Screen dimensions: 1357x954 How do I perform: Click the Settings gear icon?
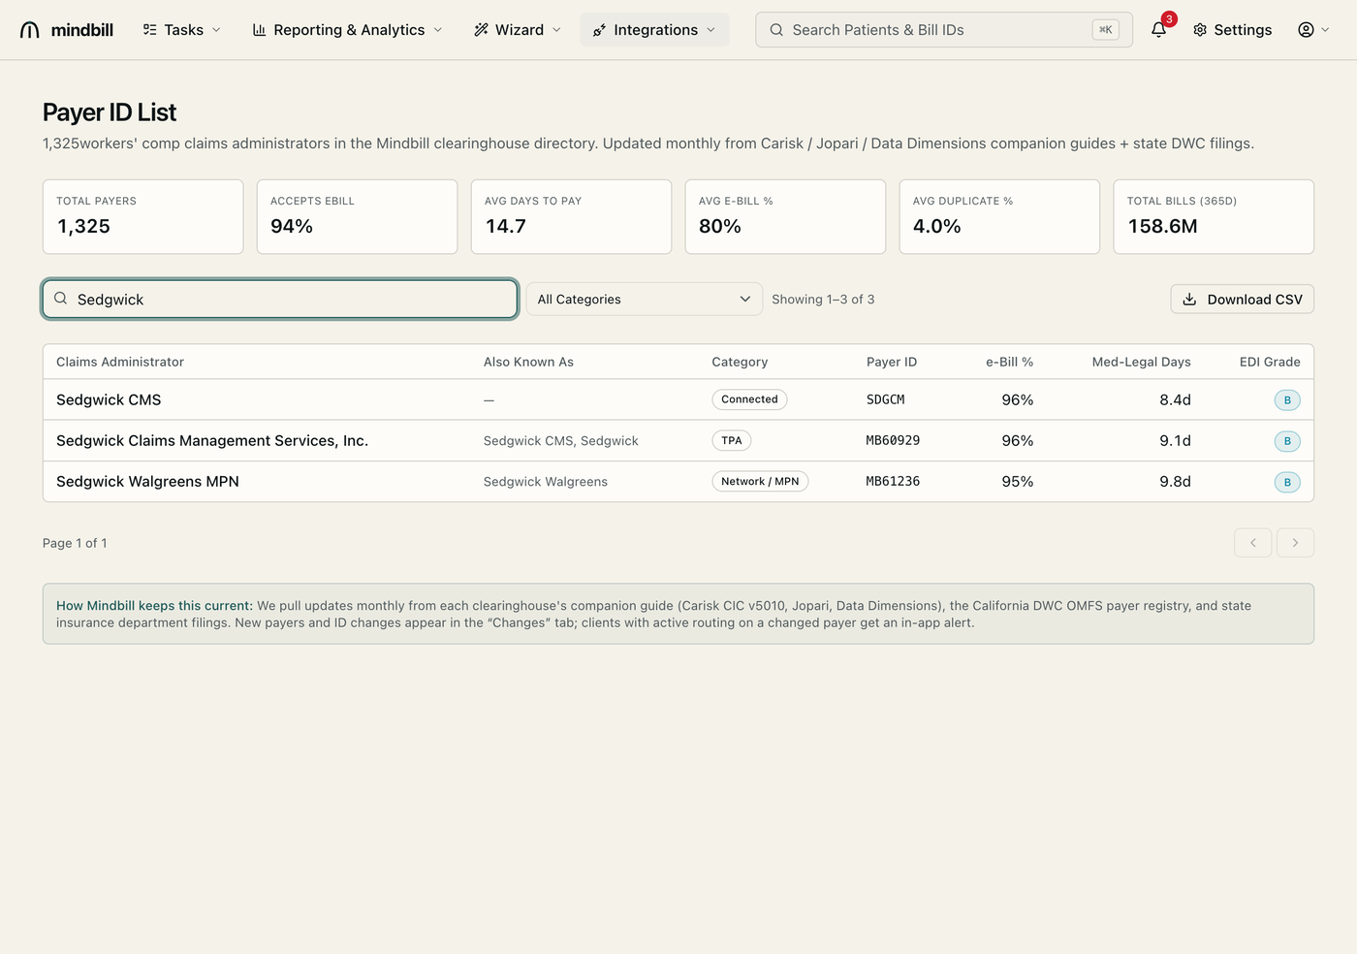point(1200,30)
